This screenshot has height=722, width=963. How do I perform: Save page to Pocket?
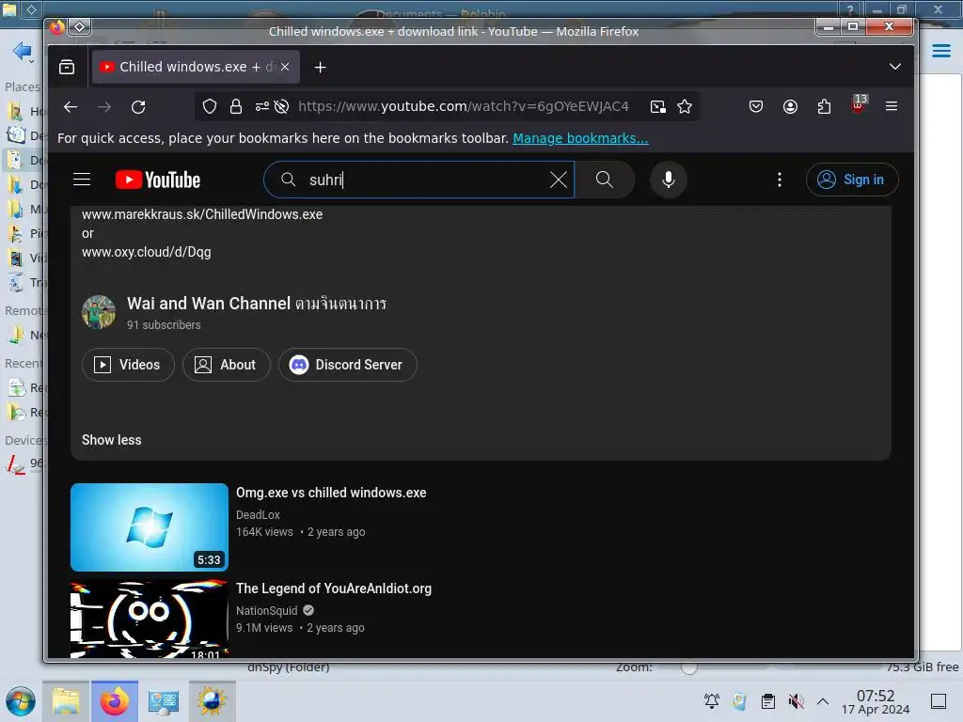coord(756,107)
